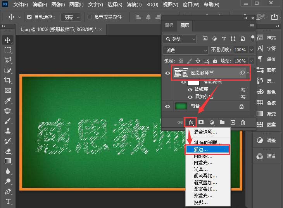Viewport: 283px width, 208px height.
Task: Filter layers by smart object type
Action: (x=243, y=38)
